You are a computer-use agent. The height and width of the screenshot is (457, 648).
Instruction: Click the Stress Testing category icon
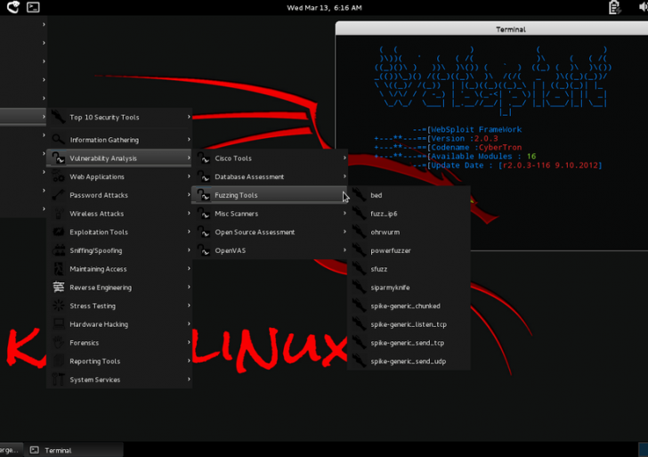(x=58, y=306)
